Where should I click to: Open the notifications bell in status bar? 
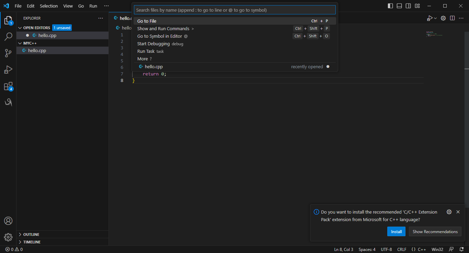[462, 250]
